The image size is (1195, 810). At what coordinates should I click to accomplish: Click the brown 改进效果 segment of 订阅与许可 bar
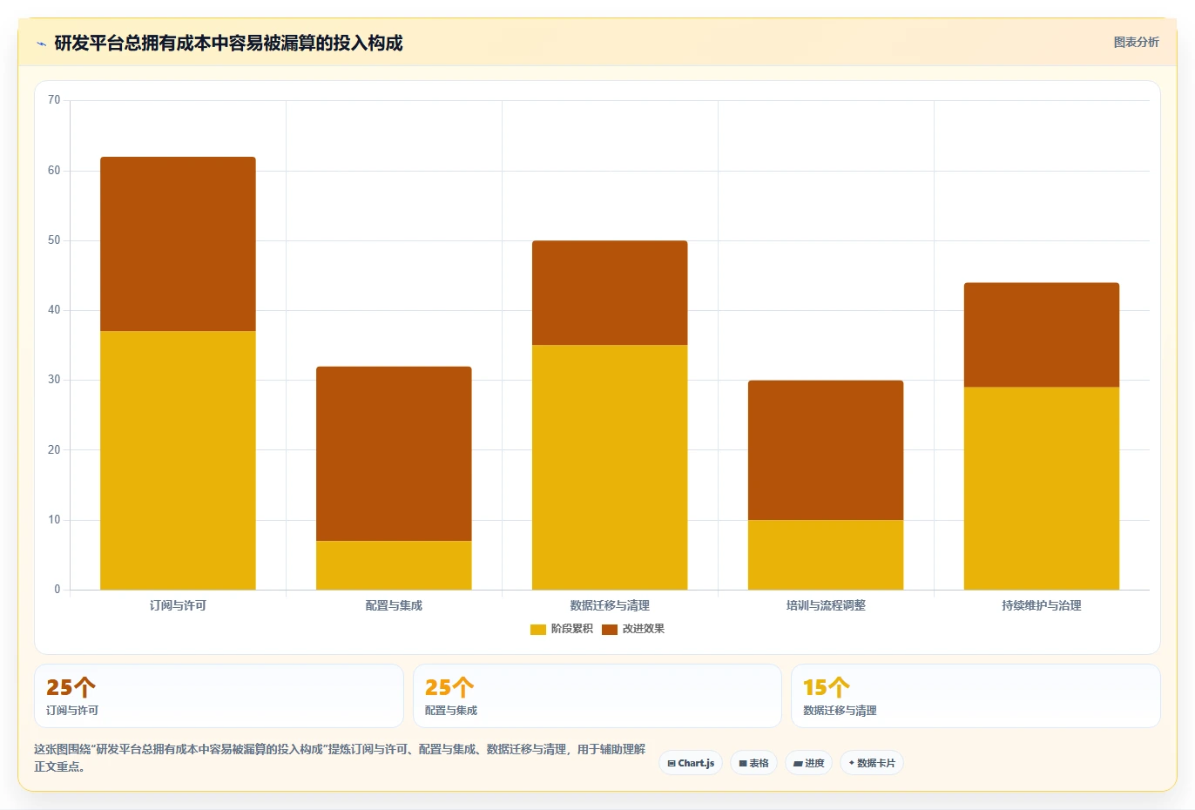tap(178, 244)
